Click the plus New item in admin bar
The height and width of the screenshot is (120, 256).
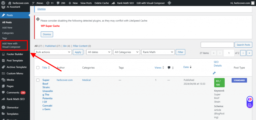pos(73,3)
